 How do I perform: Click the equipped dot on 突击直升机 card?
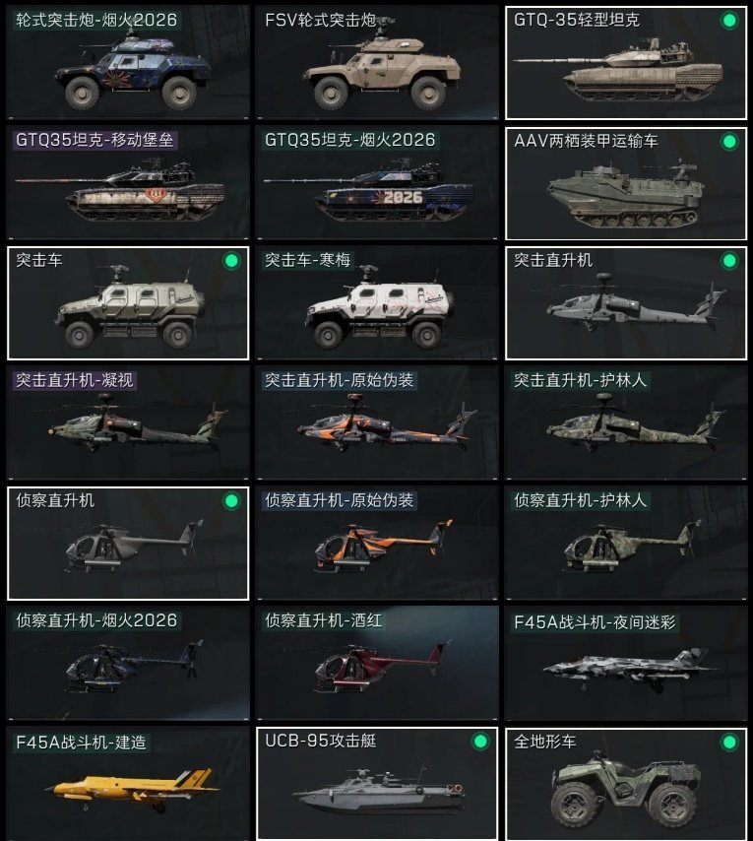[x=728, y=261]
